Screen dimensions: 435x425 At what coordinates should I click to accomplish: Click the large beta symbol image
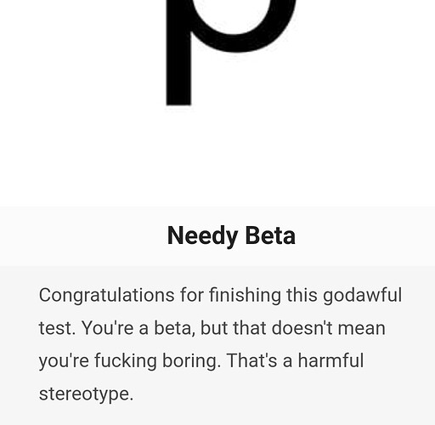231,53
